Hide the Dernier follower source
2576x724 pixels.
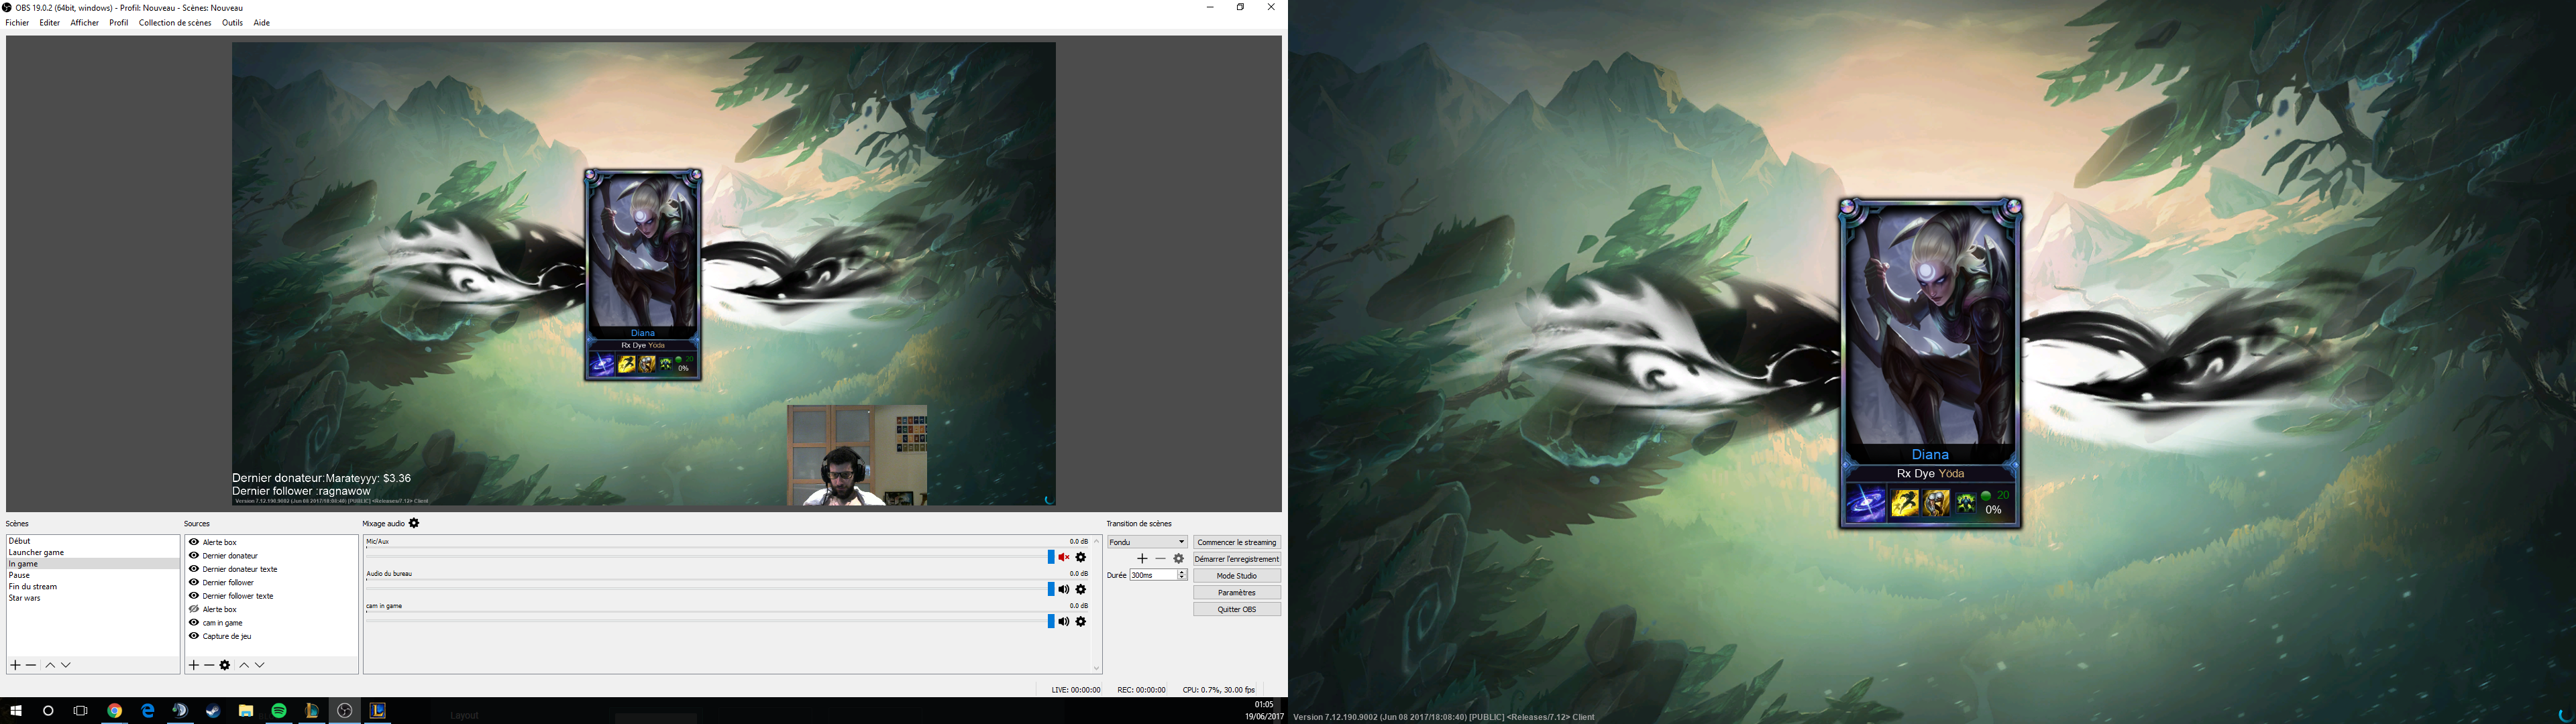pyautogui.click(x=194, y=582)
